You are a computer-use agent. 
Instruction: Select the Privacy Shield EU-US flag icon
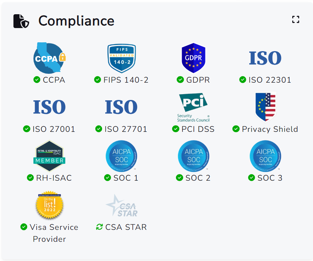265,106
